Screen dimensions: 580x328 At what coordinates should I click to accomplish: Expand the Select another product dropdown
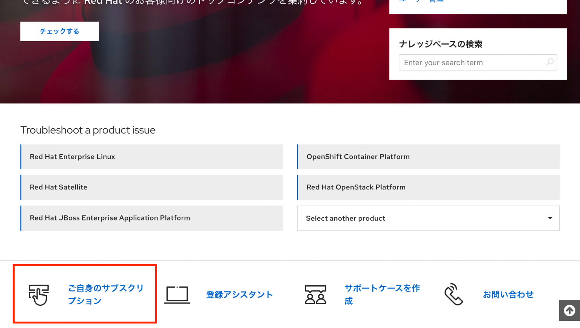[428, 218]
